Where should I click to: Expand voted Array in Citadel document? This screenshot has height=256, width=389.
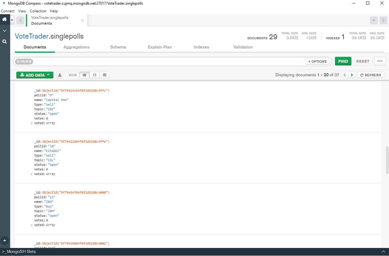coord(32,174)
